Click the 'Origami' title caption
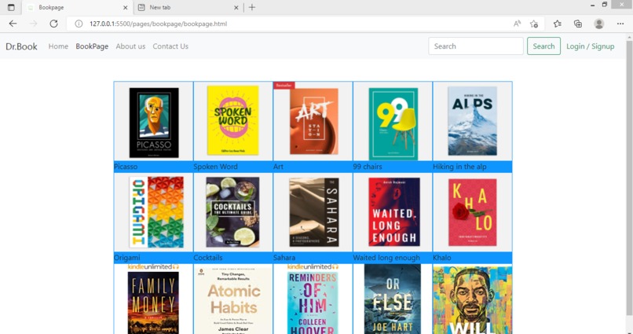This screenshot has height=334, width=633. (x=126, y=257)
